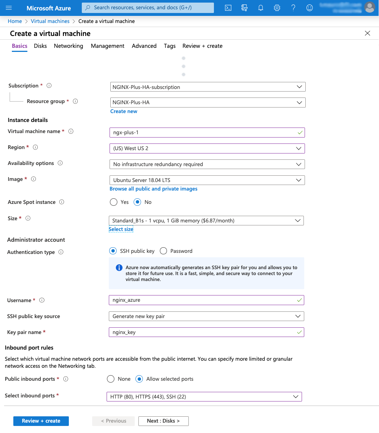Viewport: 379px width, 433px height.
Task: Select None for public inbound ports
Action: [110, 379]
